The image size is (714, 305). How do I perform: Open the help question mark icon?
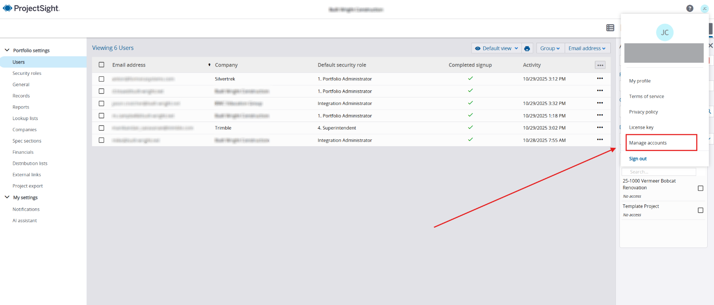pos(690,8)
